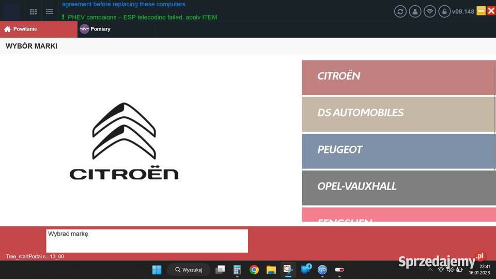Open the user profile icon
This screenshot has height=279, width=496.
(x=415, y=12)
